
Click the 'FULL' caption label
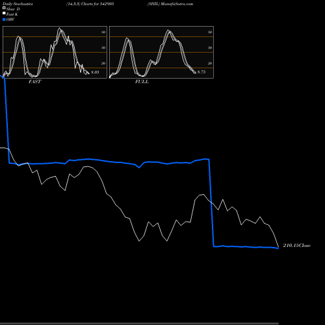[x=142, y=82]
